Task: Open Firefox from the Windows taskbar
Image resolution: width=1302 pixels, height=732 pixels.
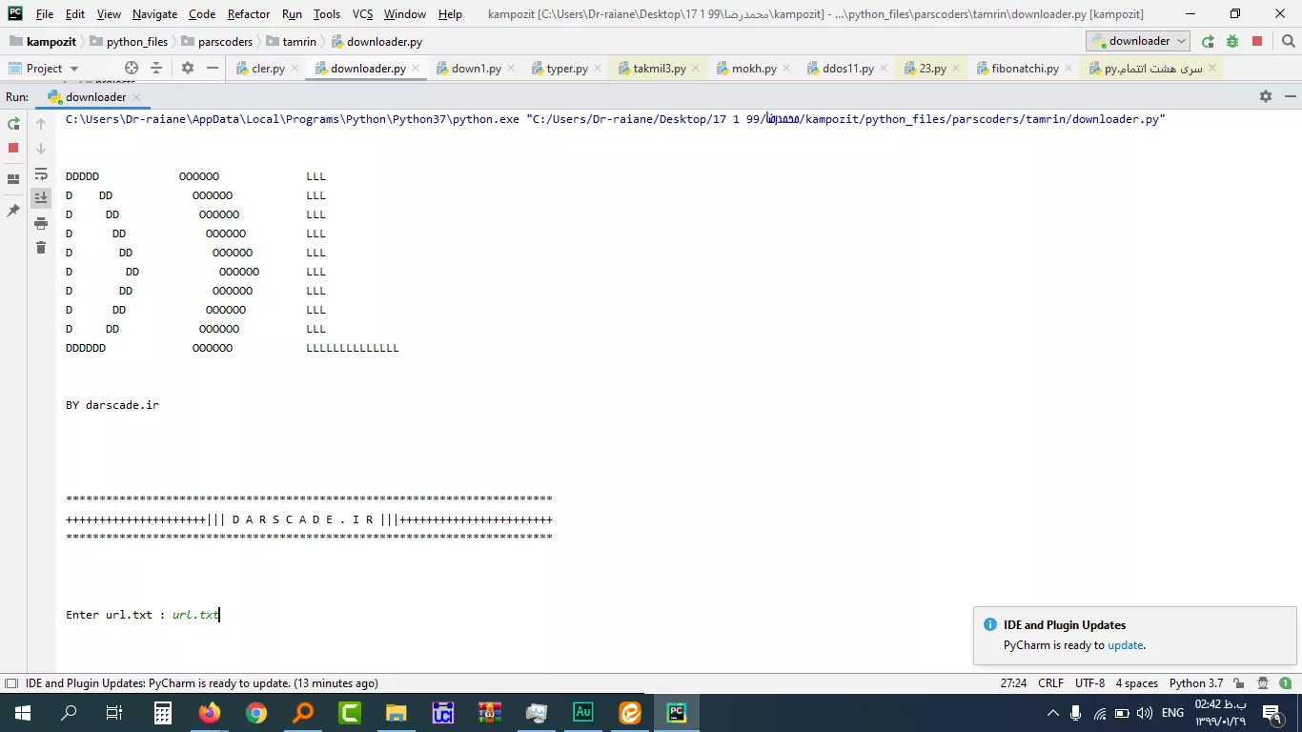Action: pos(210,713)
